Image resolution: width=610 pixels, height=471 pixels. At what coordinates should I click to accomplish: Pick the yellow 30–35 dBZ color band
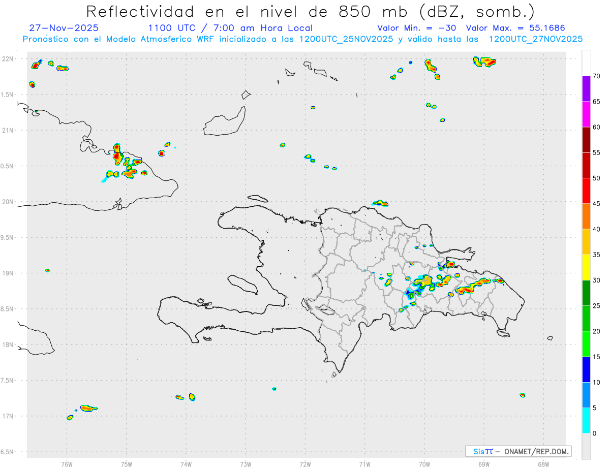point(586,267)
